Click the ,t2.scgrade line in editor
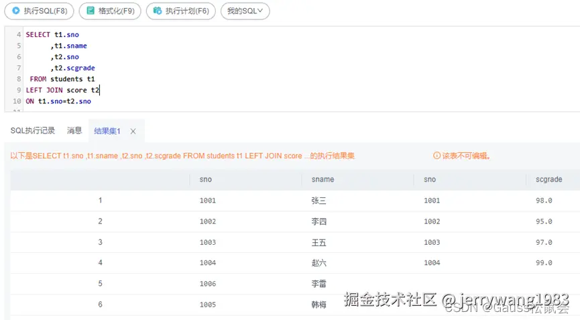This screenshot has width=580, height=320. [x=73, y=68]
